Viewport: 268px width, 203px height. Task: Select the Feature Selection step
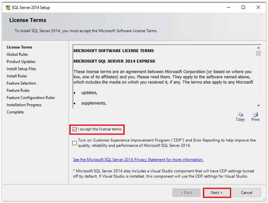click(21, 83)
